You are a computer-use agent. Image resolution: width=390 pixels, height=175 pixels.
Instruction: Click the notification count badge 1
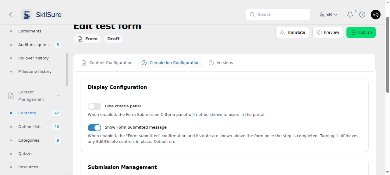pyautogui.click(x=356, y=10)
